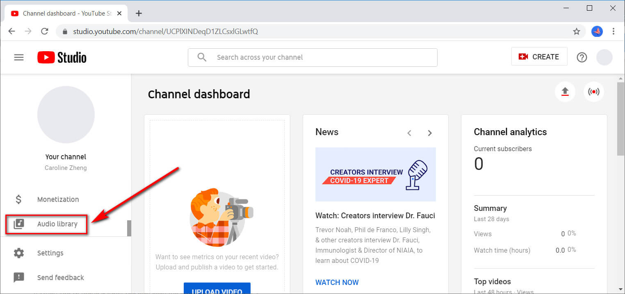Open Settings via the gear icon
Viewport: 625px width, 294px height.
pyautogui.click(x=18, y=253)
